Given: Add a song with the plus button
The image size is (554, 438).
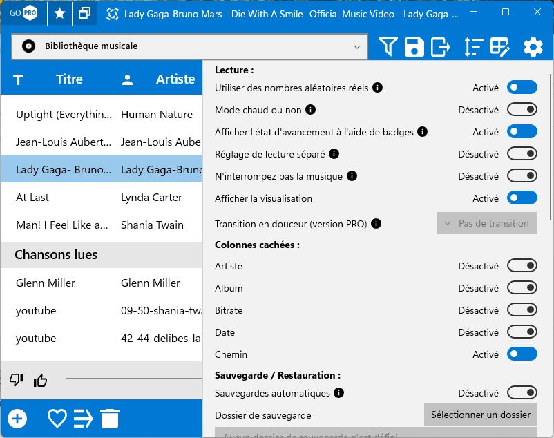Looking at the screenshot, I should pyautogui.click(x=17, y=419).
